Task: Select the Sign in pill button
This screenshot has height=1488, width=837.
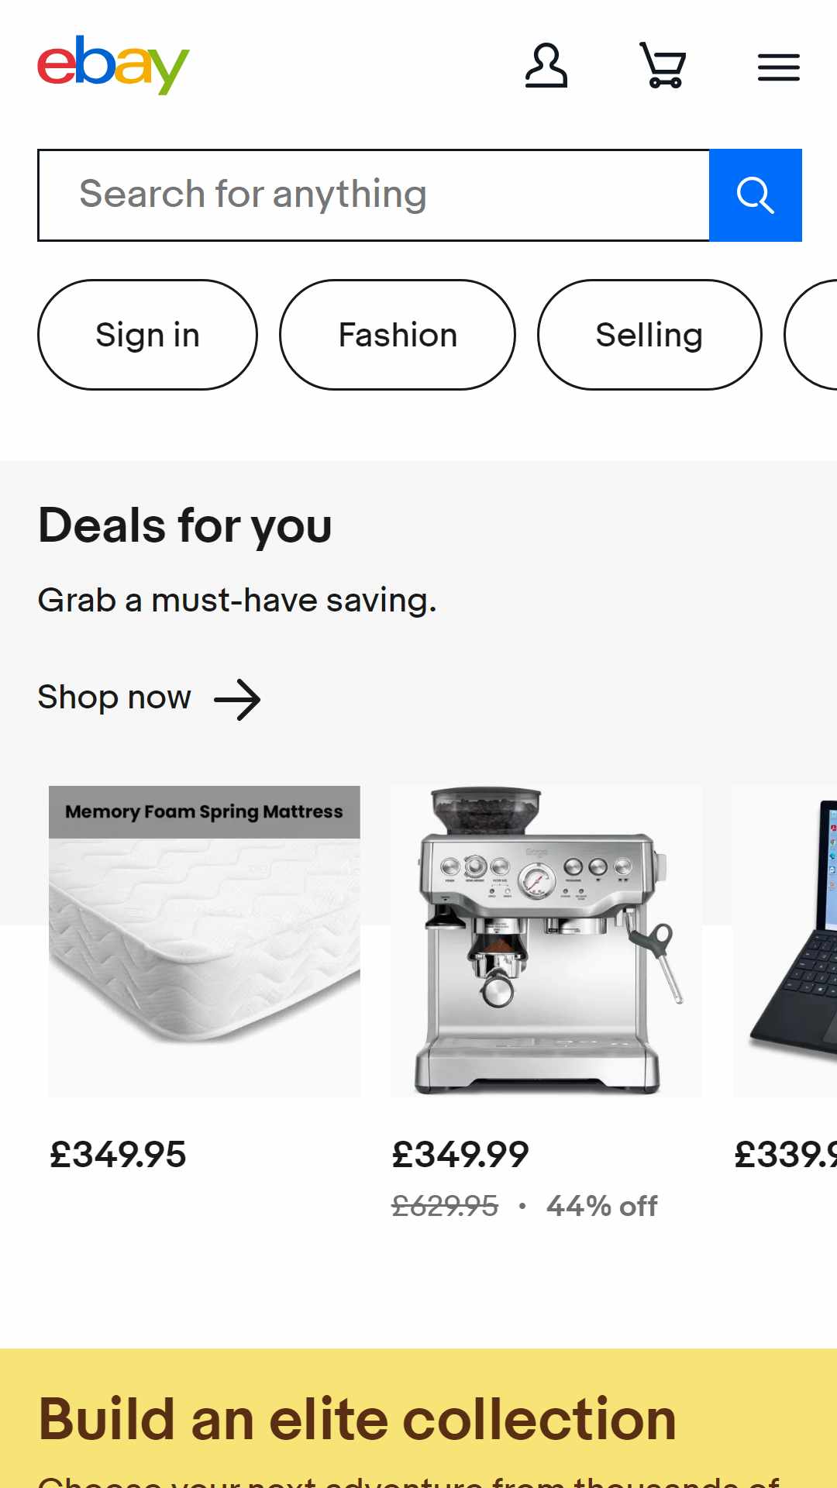Action: (x=147, y=335)
